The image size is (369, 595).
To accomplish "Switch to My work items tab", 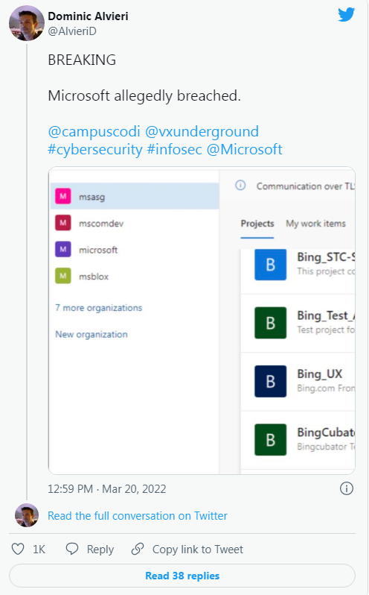I will coord(315,224).
